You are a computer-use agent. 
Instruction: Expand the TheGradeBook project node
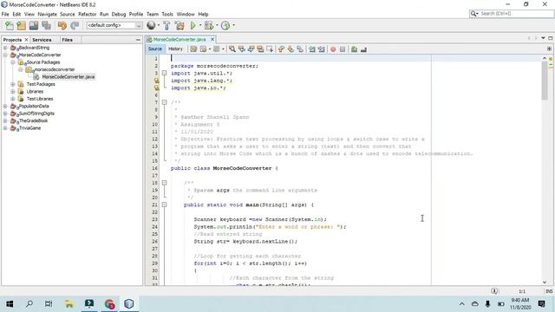[5, 120]
